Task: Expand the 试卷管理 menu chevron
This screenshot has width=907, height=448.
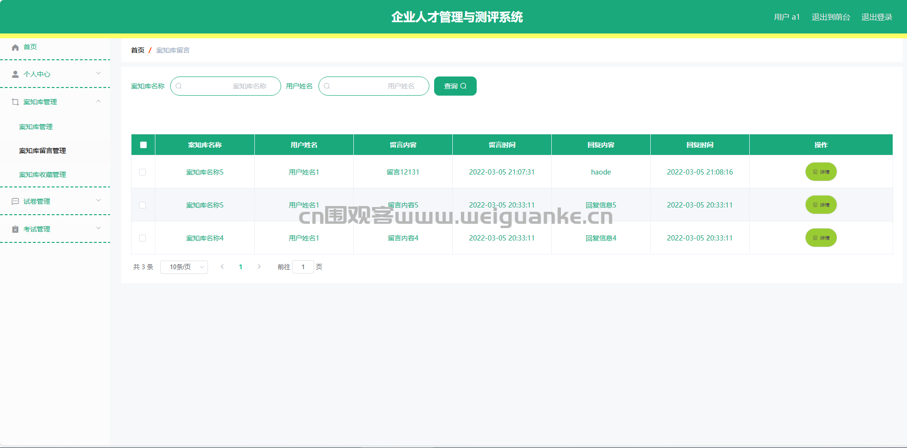Action: 98,200
